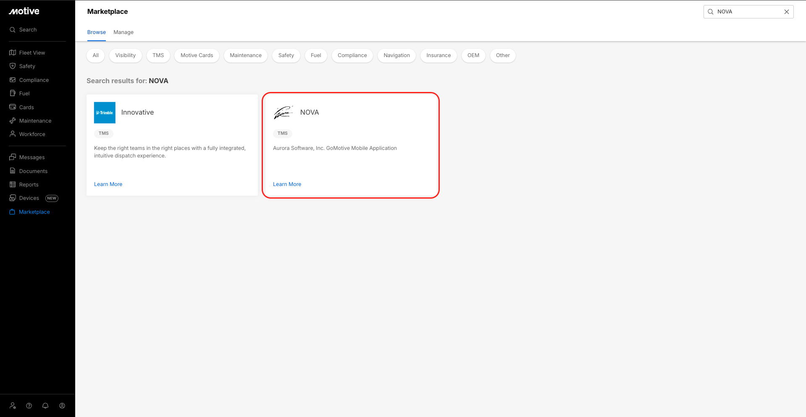Open Fleet View from the sidebar
The height and width of the screenshot is (417, 806).
[32, 52]
